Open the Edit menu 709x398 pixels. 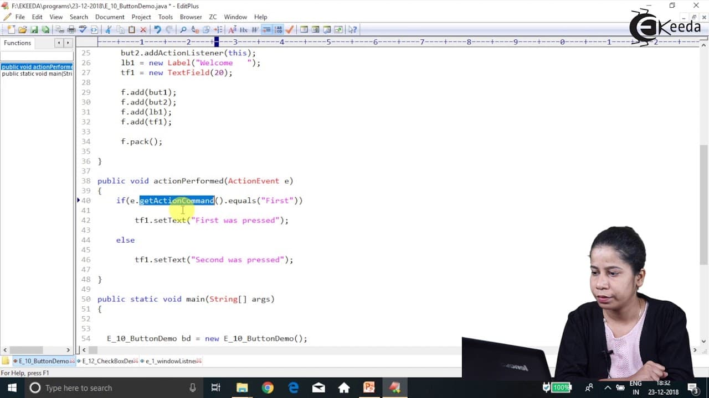(37, 17)
